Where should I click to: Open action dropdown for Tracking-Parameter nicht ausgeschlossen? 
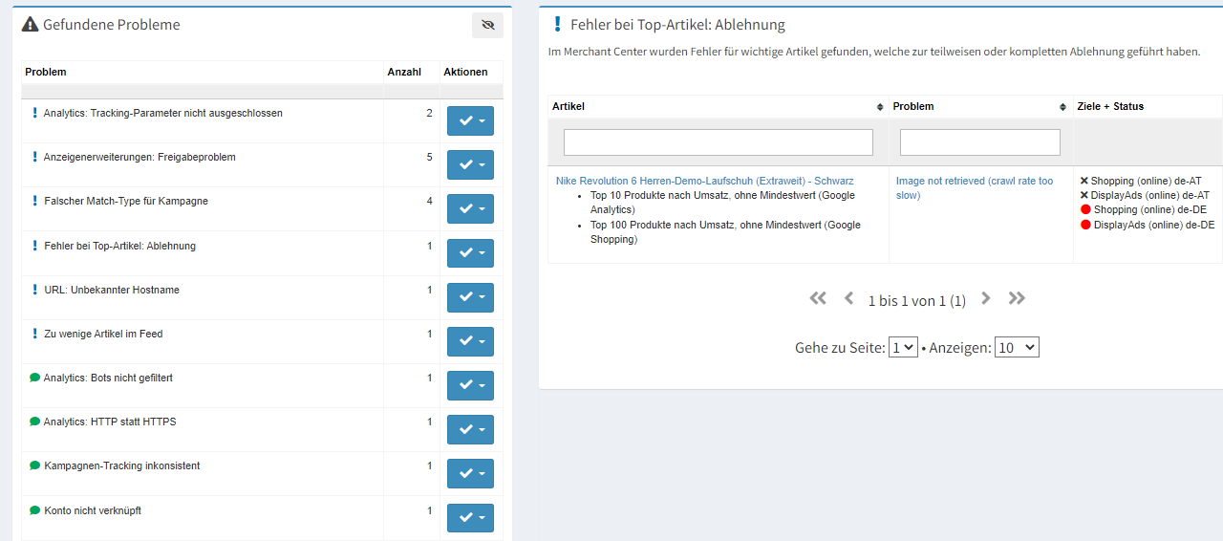pos(470,121)
